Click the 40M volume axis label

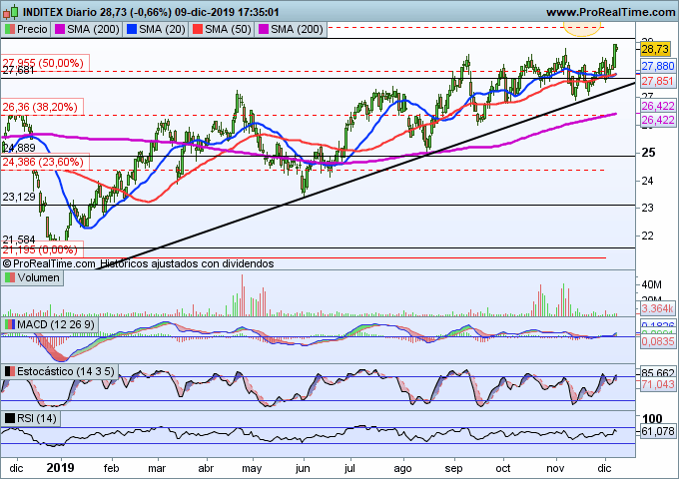pos(652,284)
